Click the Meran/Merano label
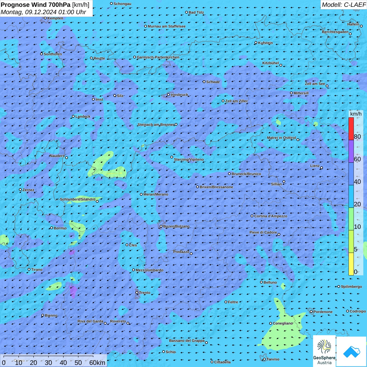 [156, 194]
